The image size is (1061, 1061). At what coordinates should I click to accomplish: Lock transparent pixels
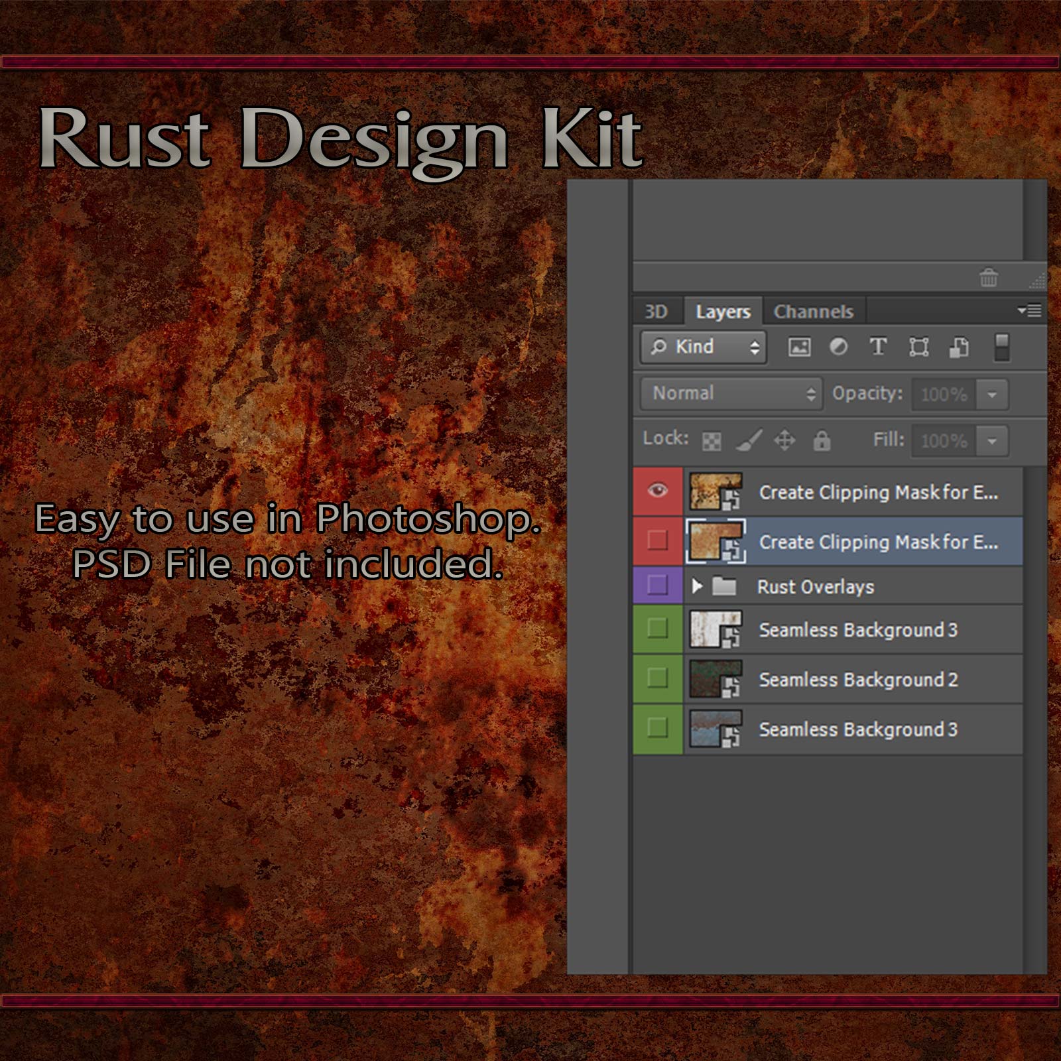coord(712,441)
